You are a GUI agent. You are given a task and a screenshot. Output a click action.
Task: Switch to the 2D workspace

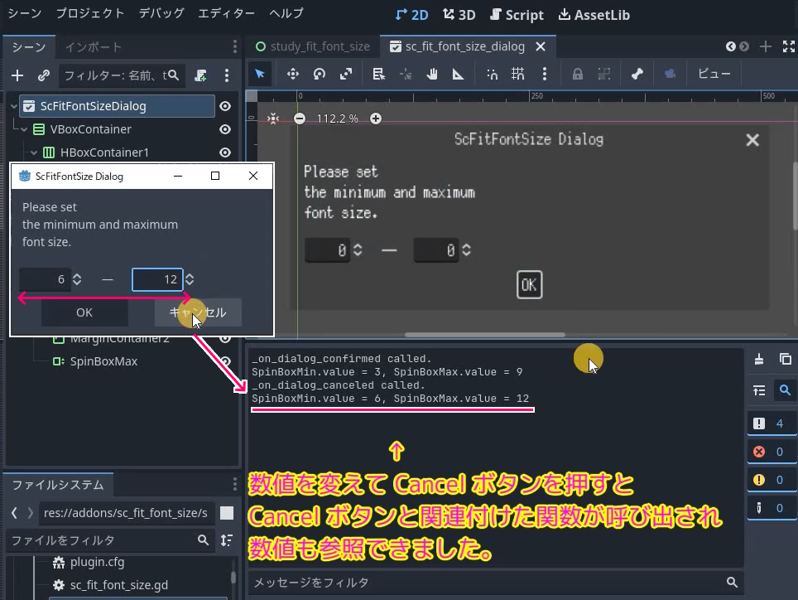tap(411, 15)
